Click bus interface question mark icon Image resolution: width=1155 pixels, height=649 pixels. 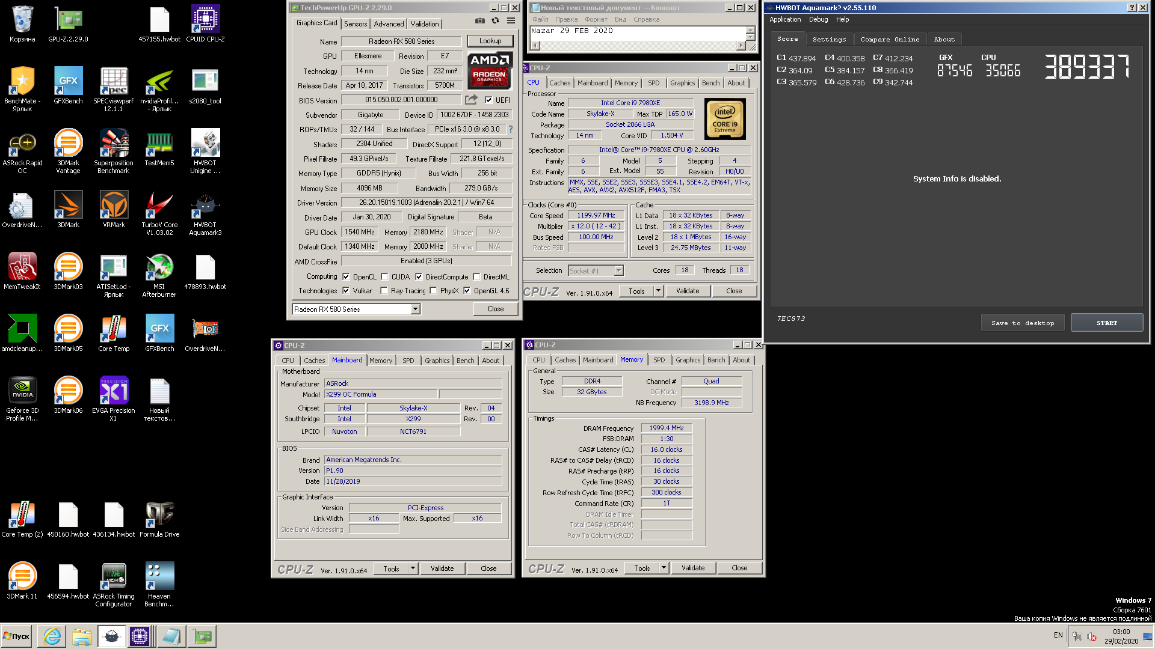(511, 129)
